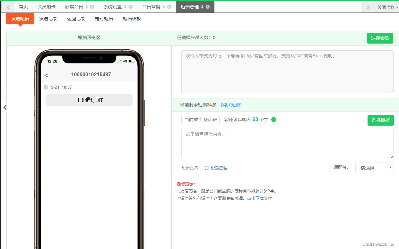Screen dimensions: 399x249
Task: Open the 通配符 请选择 dropdown
Action: (374, 167)
